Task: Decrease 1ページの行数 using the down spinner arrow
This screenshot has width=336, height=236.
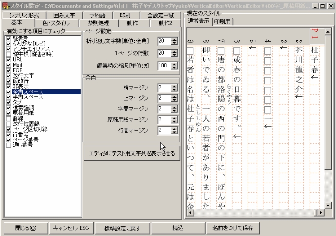Action: coord(174,55)
